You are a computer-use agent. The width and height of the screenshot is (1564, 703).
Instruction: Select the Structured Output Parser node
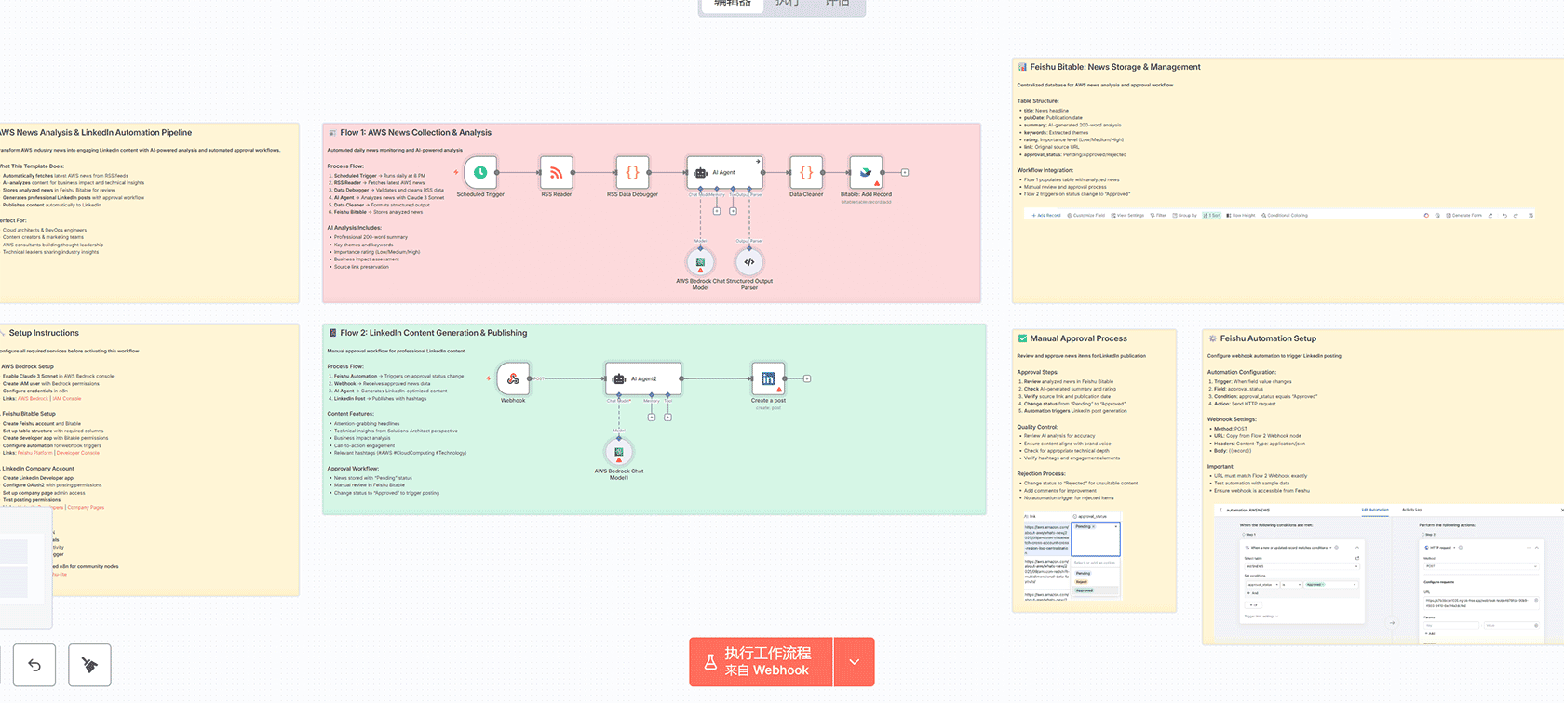tap(749, 262)
